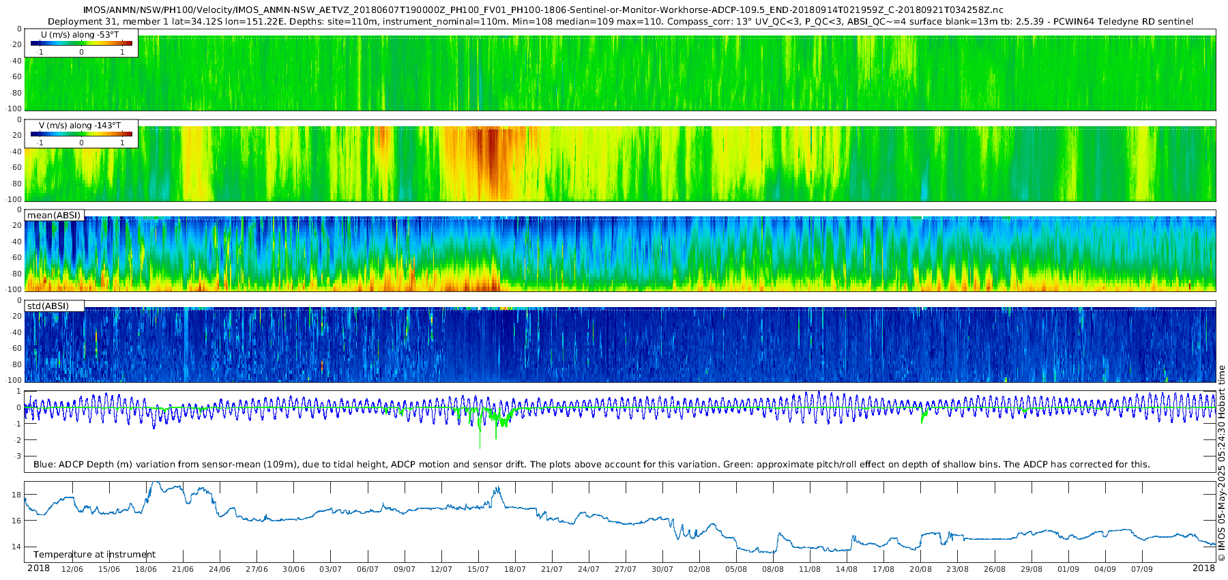Click the 'Temperature at instrument' label
Viewport: 1228px width, 580px height.
tap(94, 554)
